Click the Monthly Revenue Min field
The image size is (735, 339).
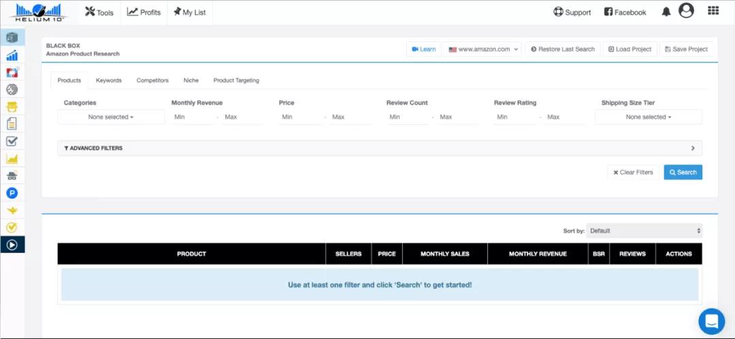[193, 117]
